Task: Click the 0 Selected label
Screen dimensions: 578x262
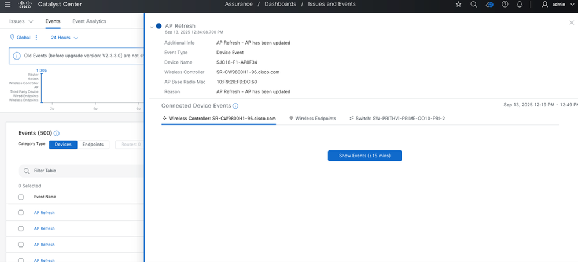Action: (30, 186)
